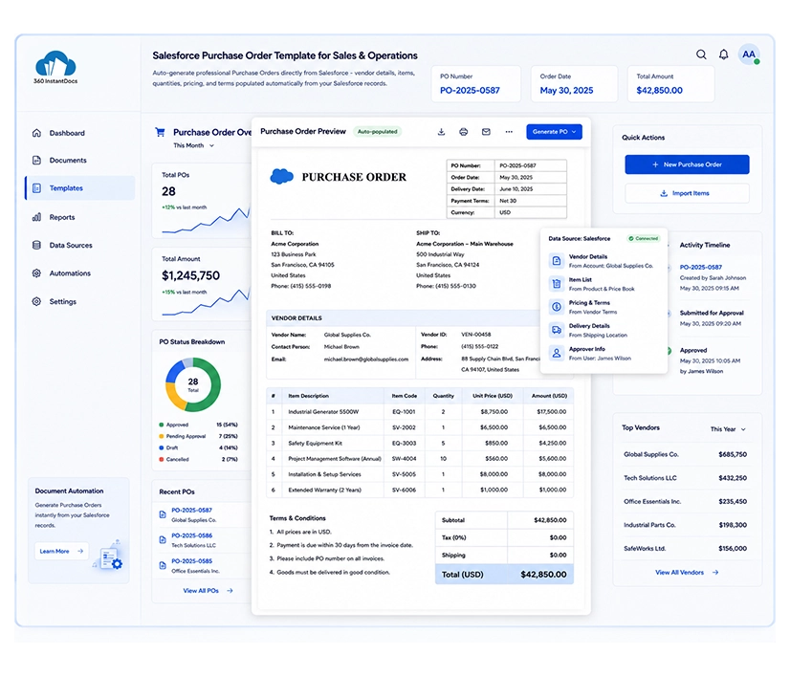Click the Item List clipboard icon

[557, 284]
